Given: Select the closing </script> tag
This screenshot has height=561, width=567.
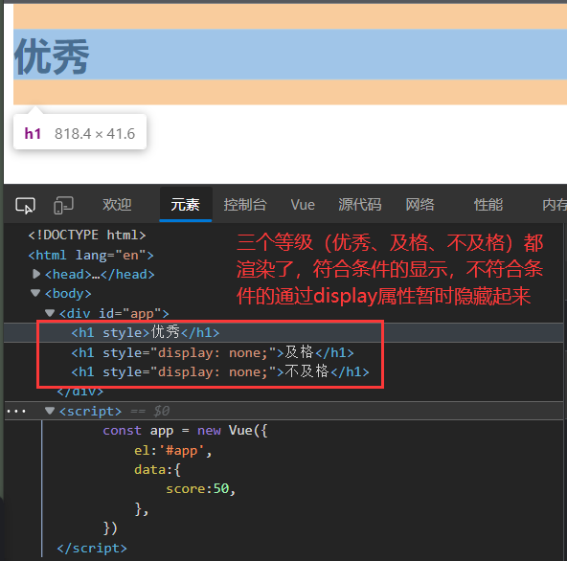Looking at the screenshot, I should pyautogui.click(x=92, y=548).
